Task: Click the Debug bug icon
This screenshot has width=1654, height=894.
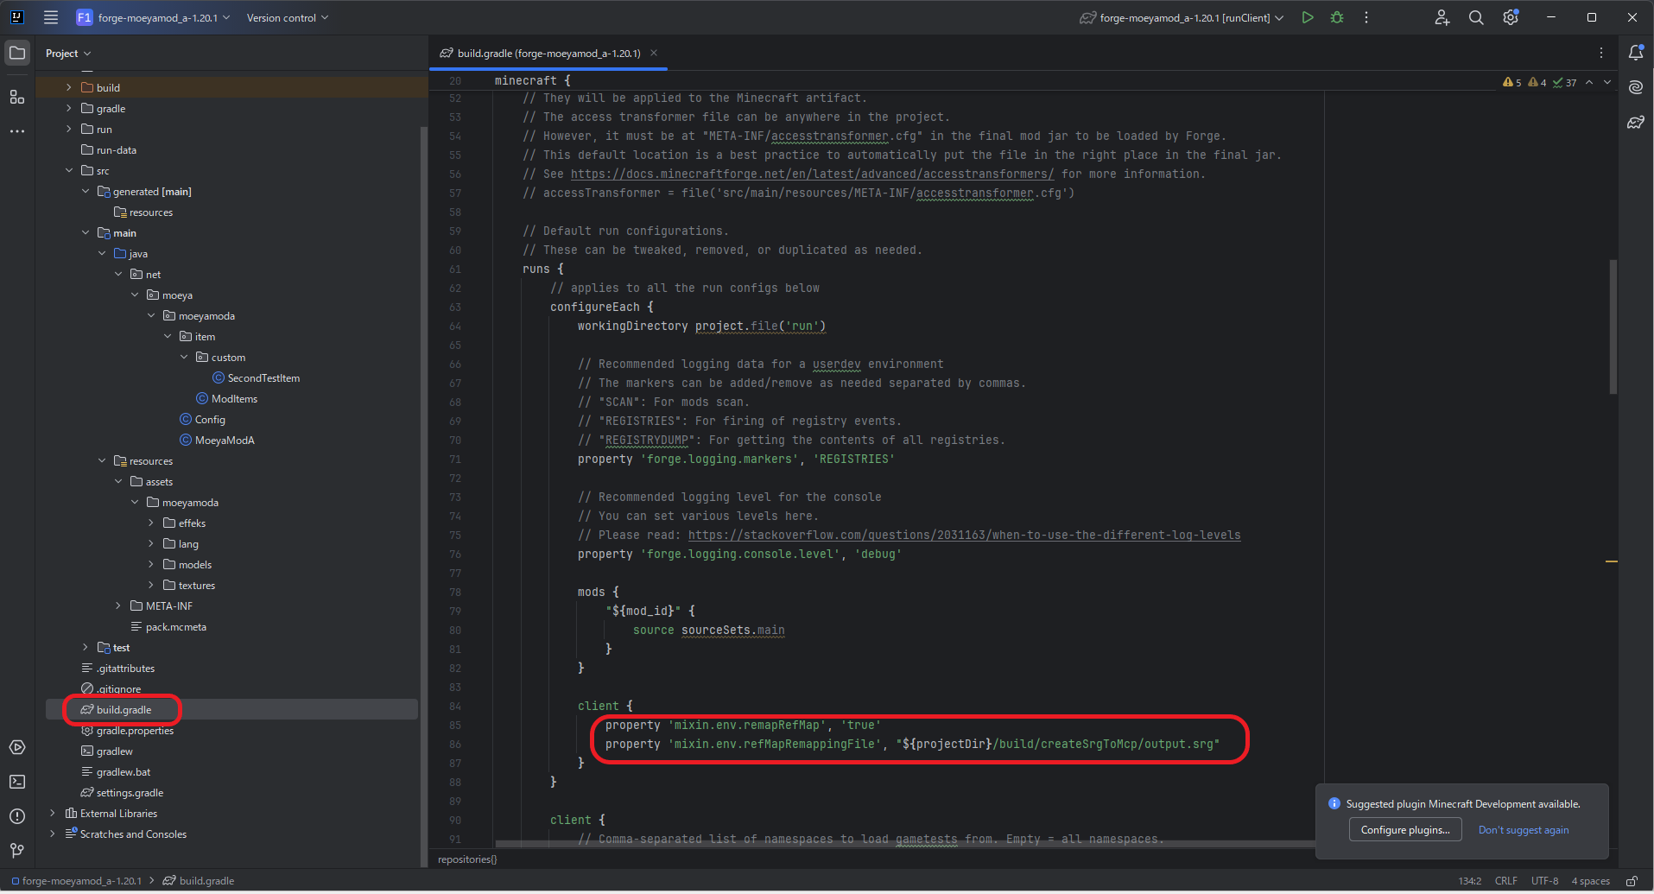Action: click(x=1337, y=17)
